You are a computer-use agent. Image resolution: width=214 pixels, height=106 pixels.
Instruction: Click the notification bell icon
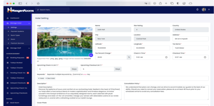pyautogui.click(x=197, y=9)
